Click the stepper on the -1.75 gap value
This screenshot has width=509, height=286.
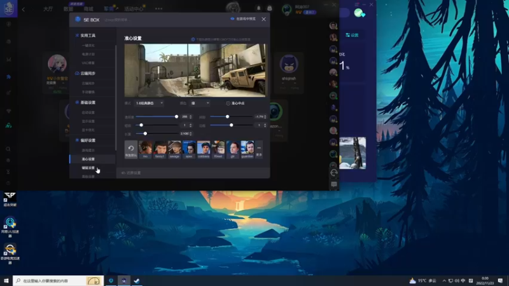(265, 116)
